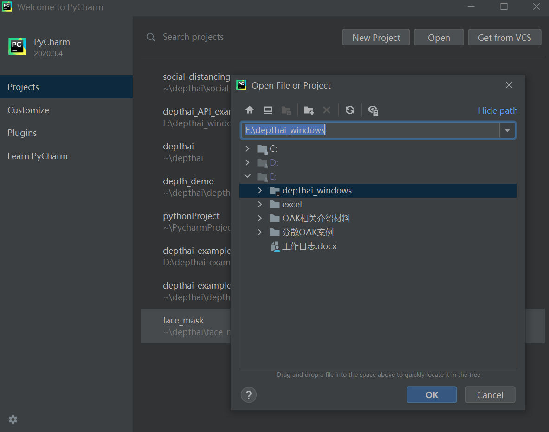Screen dimensions: 549x432
Task: Create a new folder via toolbar icon
Action: [x=309, y=110]
